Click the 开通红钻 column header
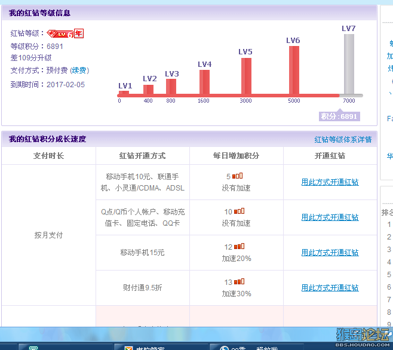This screenshot has width=393, height=350. point(330,156)
